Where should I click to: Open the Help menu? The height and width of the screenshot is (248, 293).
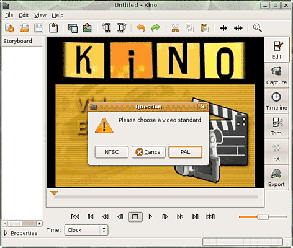58,15
